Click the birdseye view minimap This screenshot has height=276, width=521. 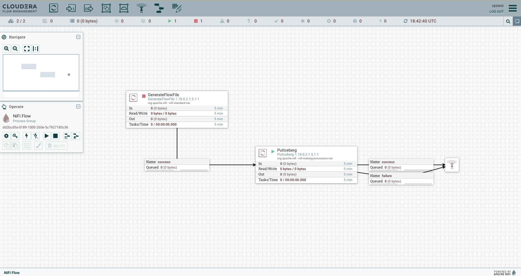[x=41, y=72]
